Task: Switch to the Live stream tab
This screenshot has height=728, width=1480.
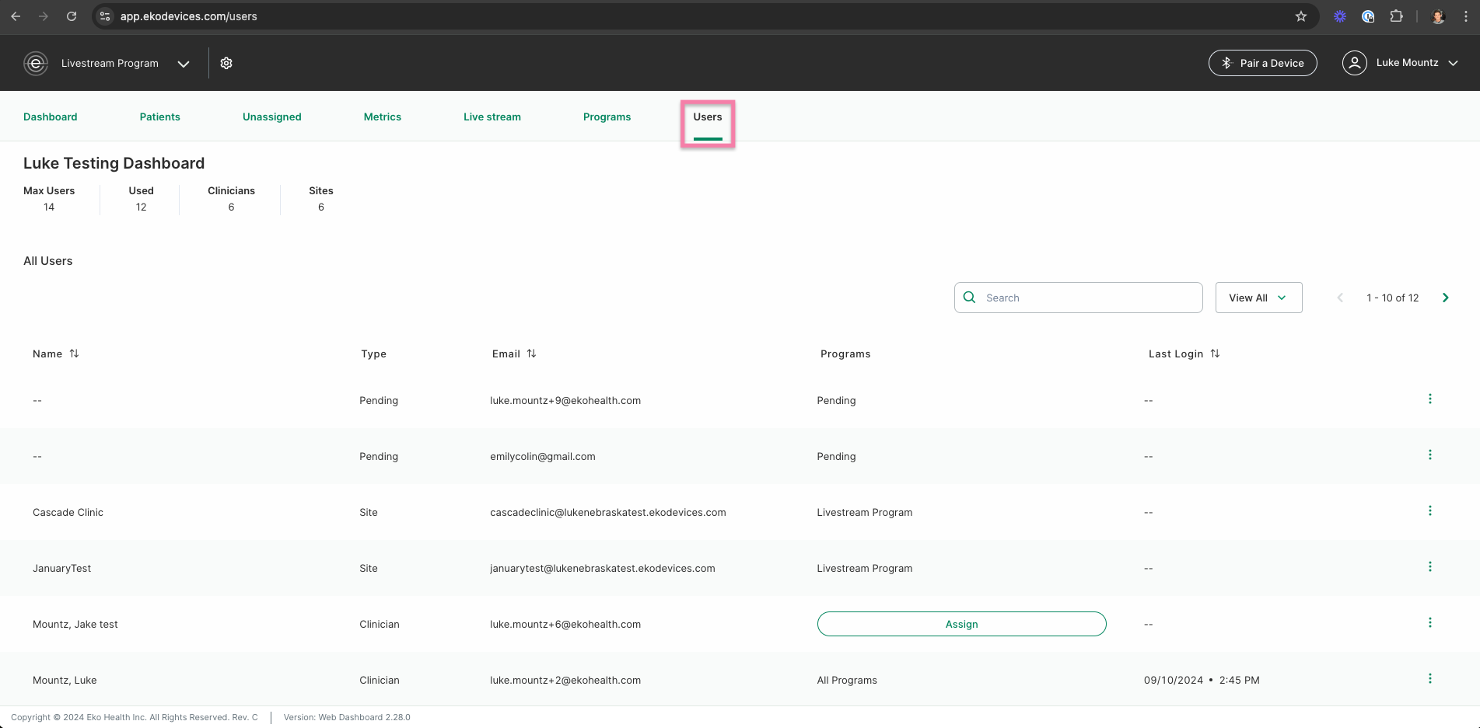Action: tap(492, 117)
